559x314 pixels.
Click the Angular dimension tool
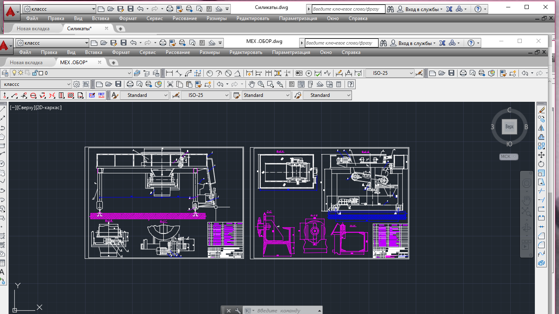[238, 73]
